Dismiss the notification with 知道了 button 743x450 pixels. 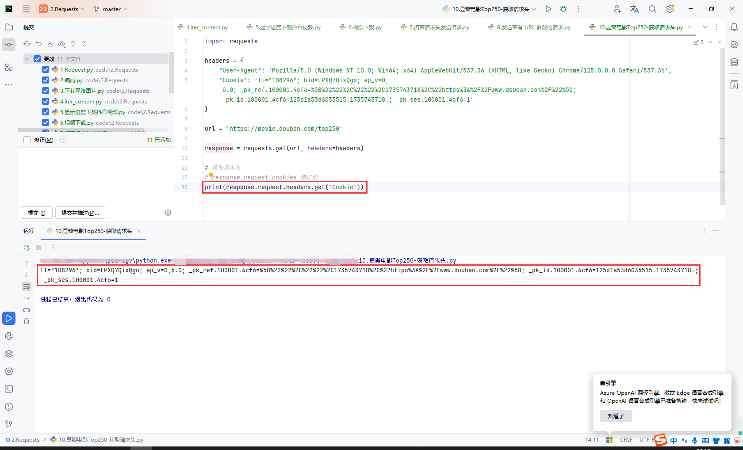[616, 416]
